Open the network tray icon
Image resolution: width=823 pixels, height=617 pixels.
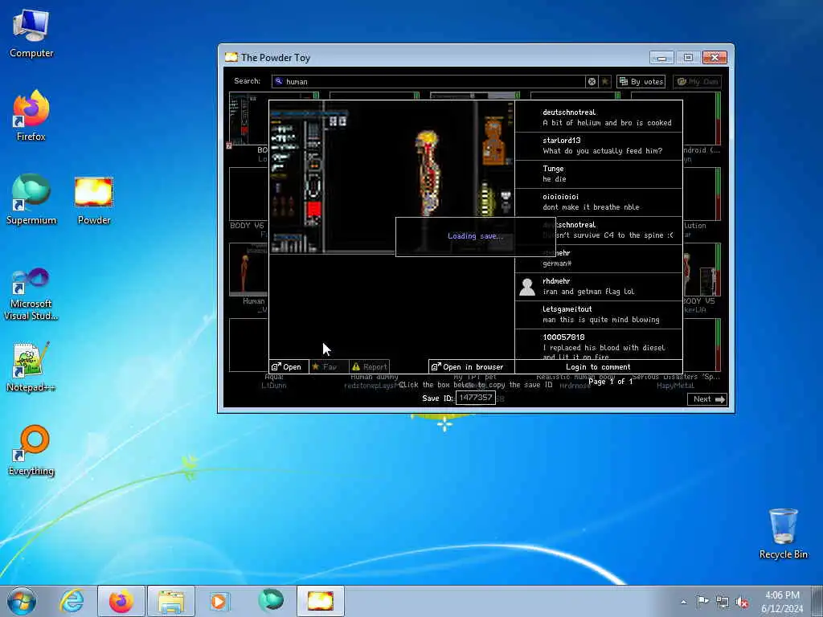coord(723,602)
